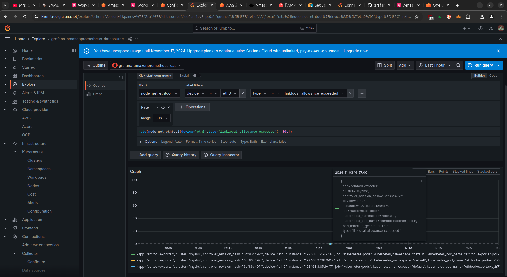Image resolution: width=507 pixels, height=277 pixels.
Task: Click the share link icon in breadcrumb
Action: [130, 39]
